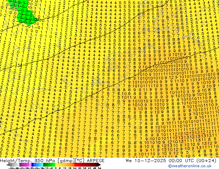219x169 pixels.
Task: Click the 'ARPEGE' model name label
Action: 96,160
